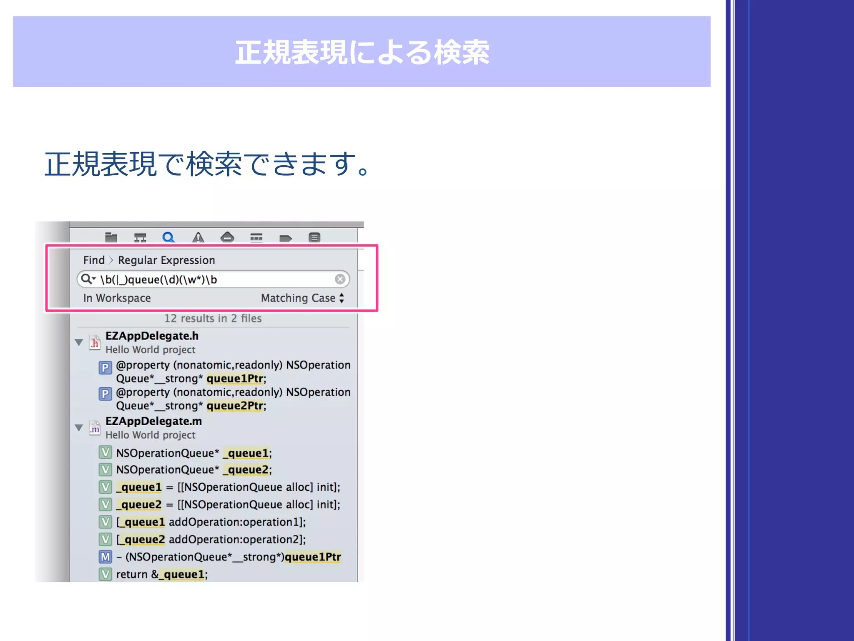The width and height of the screenshot is (854, 641).
Task: Open the Test navigator diamond icon
Action: pyautogui.click(x=227, y=238)
